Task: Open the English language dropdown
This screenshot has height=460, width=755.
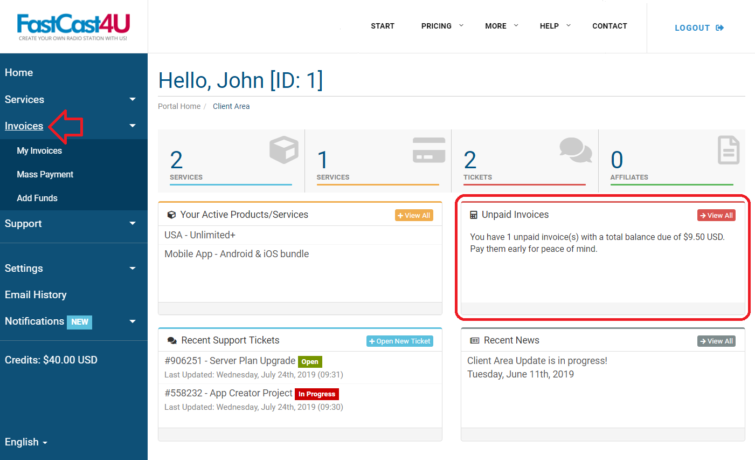Action: (26, 442)
